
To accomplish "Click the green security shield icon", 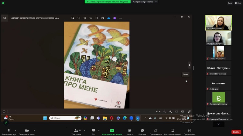I will tap(3, 3).
